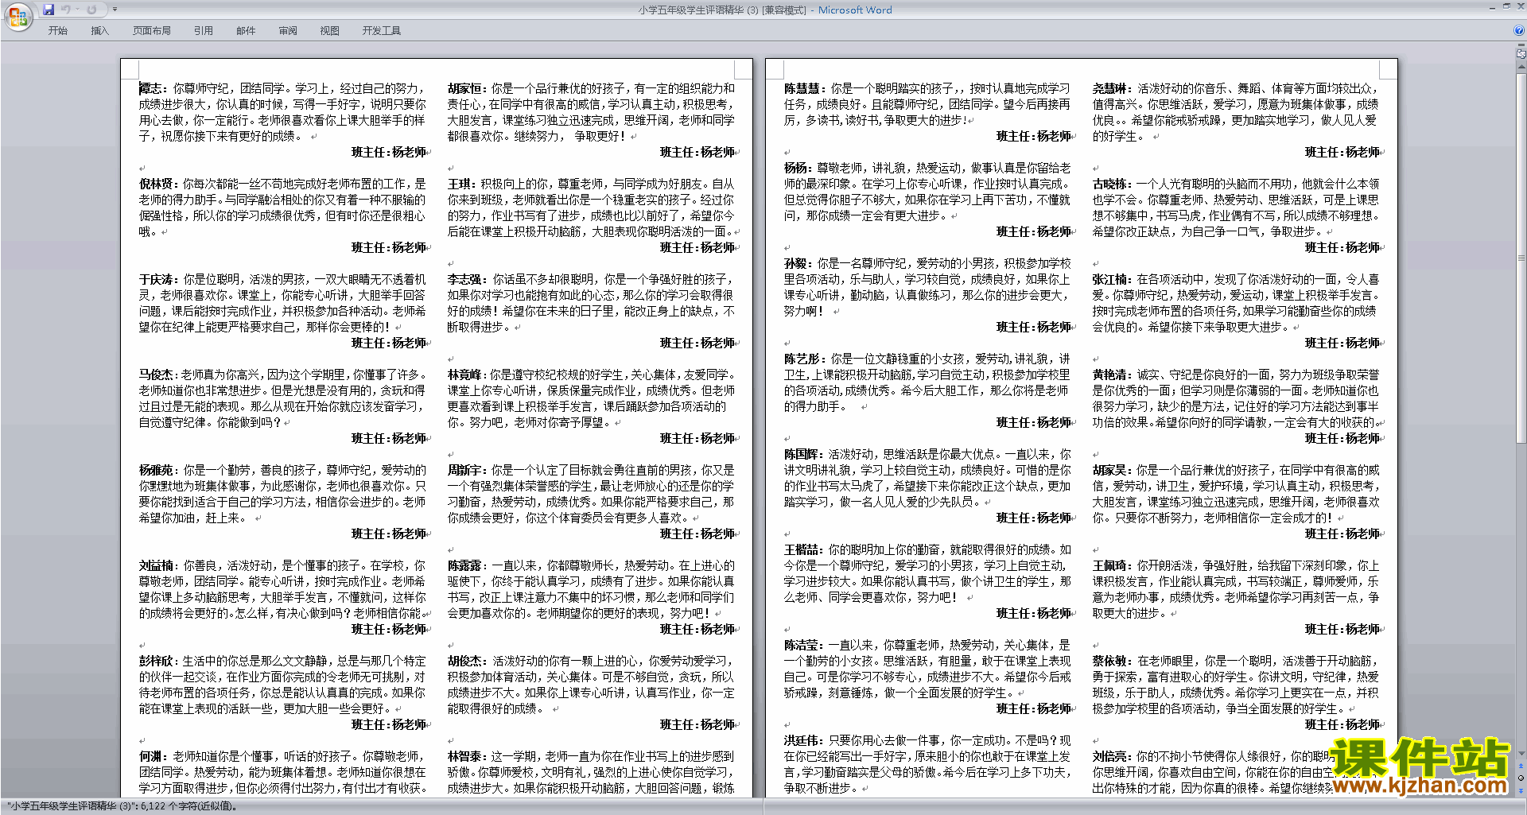Click 班主任:杨老师 signature under 谭志 comment

point(389,152)
